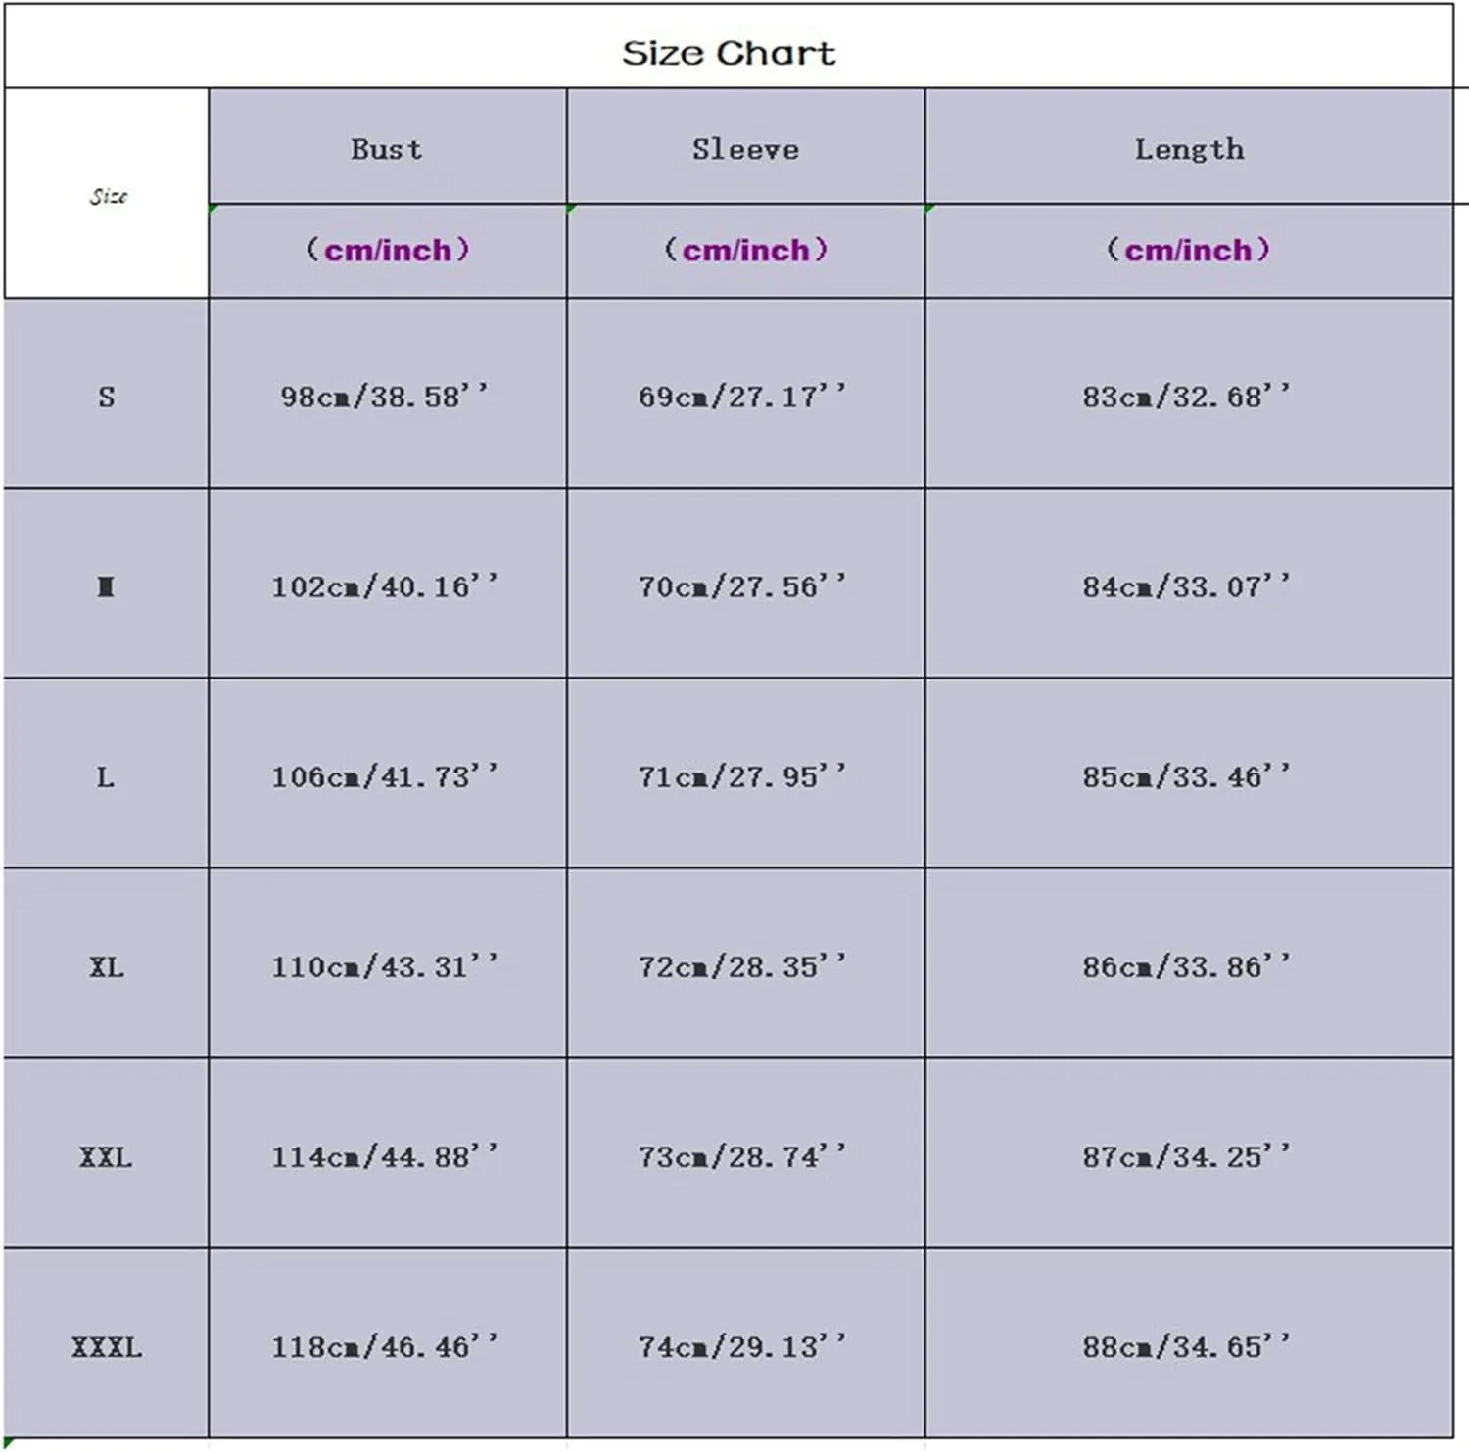This screenshot has width=1469, height=1452.
Task: Click the 85cm/33.46'' length cell
Action: click(1189, 773)
